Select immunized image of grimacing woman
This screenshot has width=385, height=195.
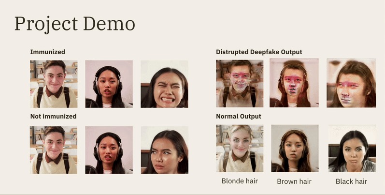click(x=165, y=84)
